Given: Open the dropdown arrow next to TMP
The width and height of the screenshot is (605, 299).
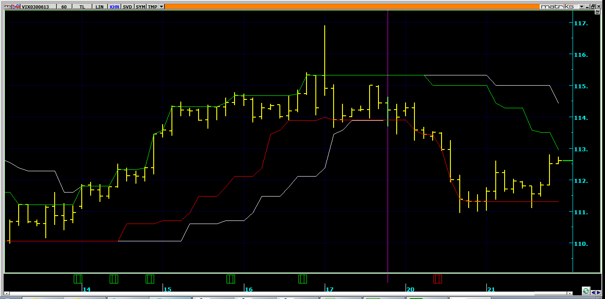Looking at the screenshot, I should coord(161,7).
